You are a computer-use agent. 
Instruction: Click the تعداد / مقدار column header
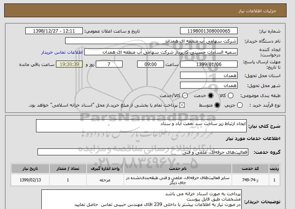point(68,168)
